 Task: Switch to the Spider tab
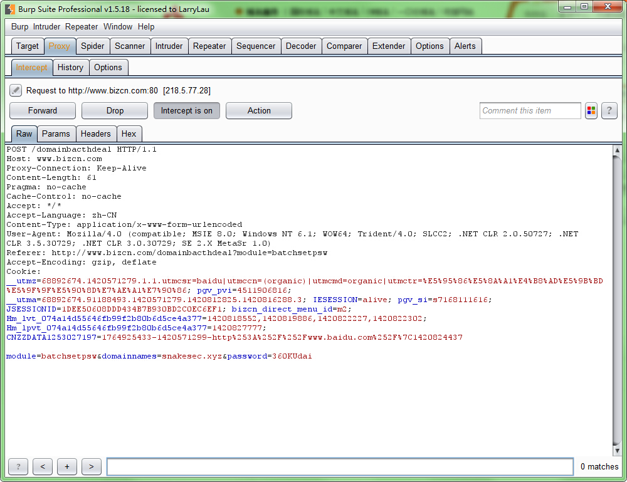92,46
